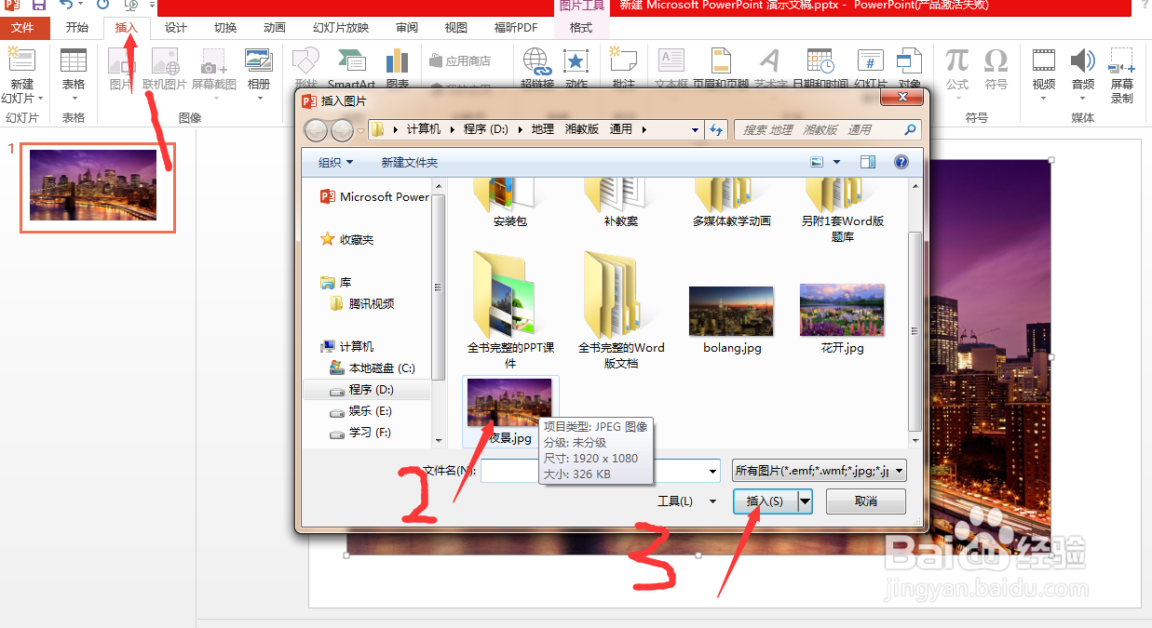Click the New Slide (新建幻灯片) icon
The width and height of the screenshot is (1152, 628).
[22, 61]
